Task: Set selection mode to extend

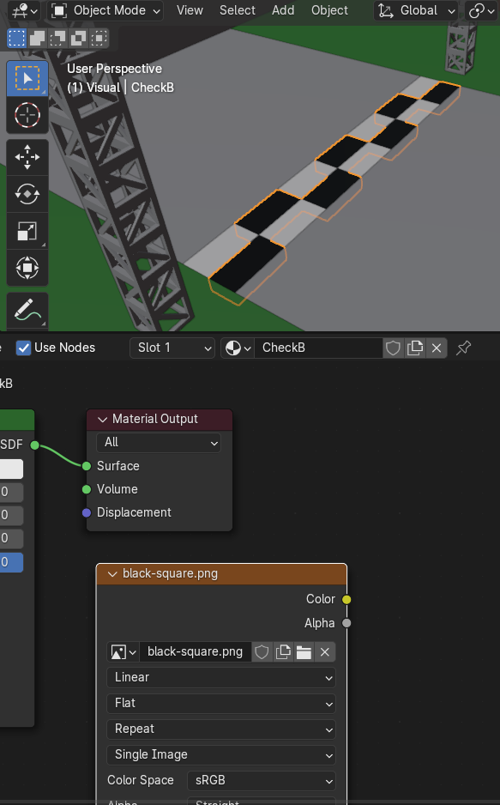Action: [x=38, y=39]
